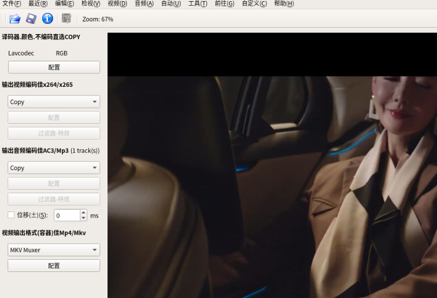Image resolution: width=437 pixels, height=298 pixels.
Task: Open the 音频(A) menu
Action: [x=144, y=3]
